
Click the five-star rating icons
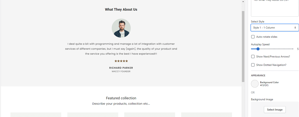tap(121, 61)
